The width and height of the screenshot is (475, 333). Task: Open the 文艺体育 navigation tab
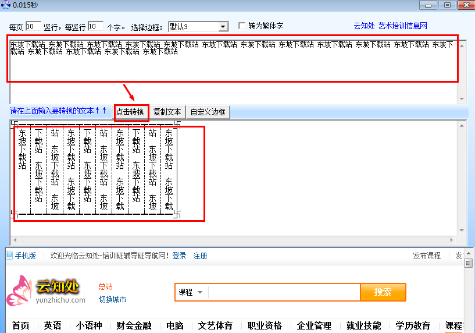[215, 325]
